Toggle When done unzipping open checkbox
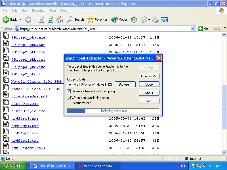Viewport: 227px width, 170px height. 69,97
